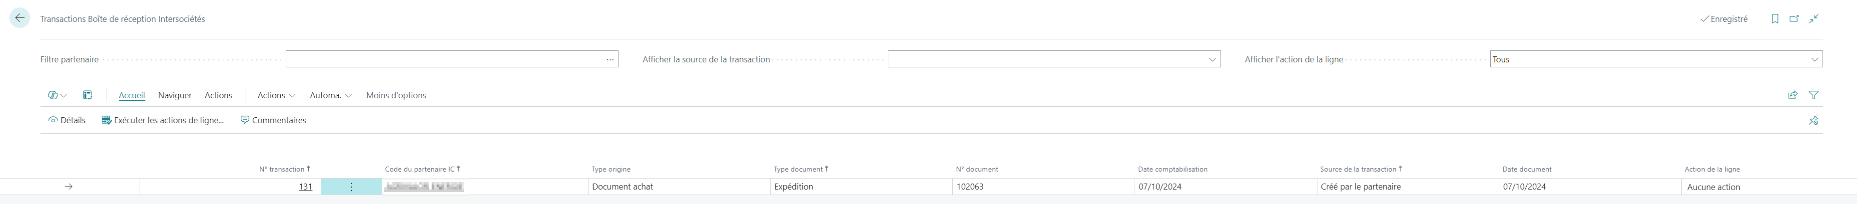This screenshot has height=204, width=1857.
Task: Switch to the Naviguer tab
Action: tap(174, 95)
